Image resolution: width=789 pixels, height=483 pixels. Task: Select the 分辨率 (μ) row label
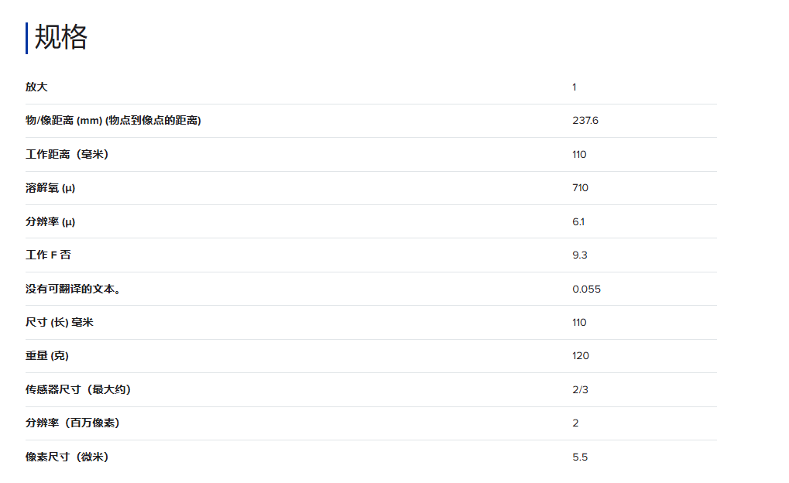[50, 222]
